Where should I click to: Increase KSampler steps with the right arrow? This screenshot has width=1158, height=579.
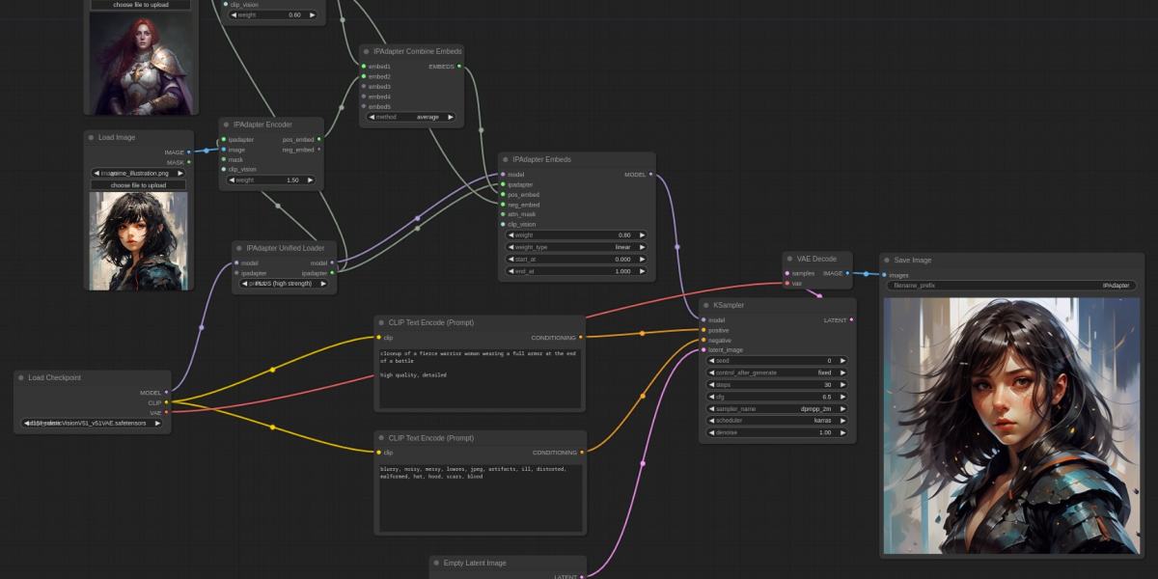[841, 384]
